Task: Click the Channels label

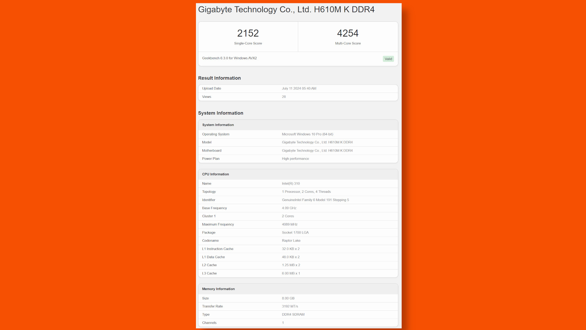Action: tap(209, 323)
